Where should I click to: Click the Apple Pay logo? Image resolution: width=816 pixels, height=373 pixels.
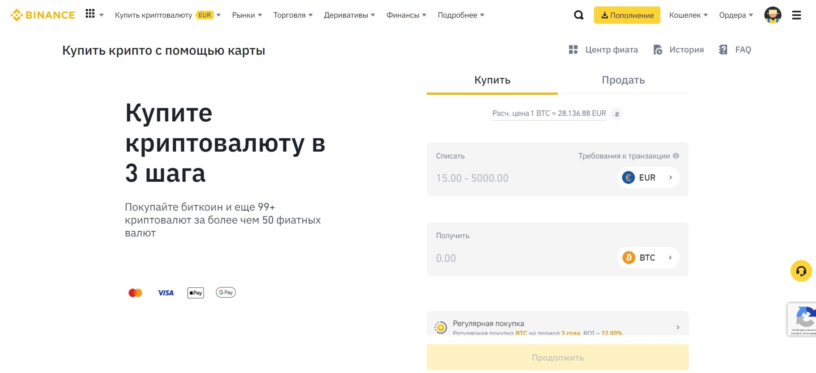196,293
